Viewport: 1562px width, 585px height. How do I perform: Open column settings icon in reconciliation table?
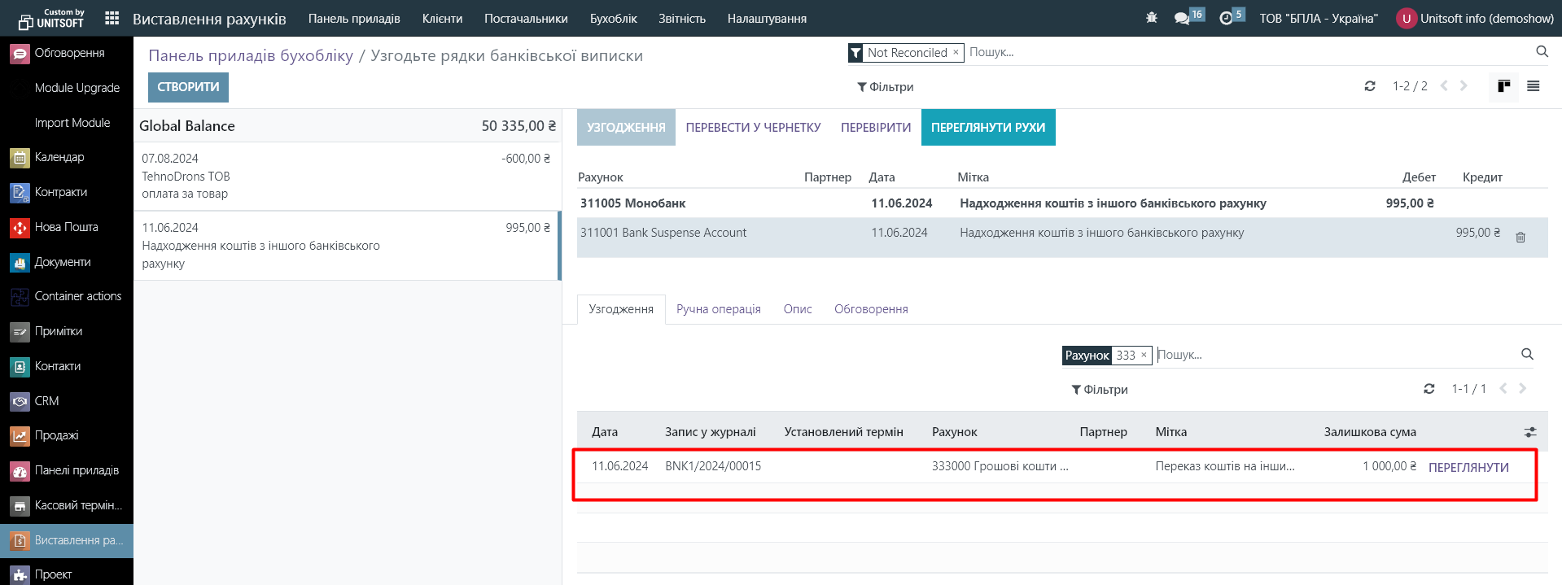(1529, 432)
